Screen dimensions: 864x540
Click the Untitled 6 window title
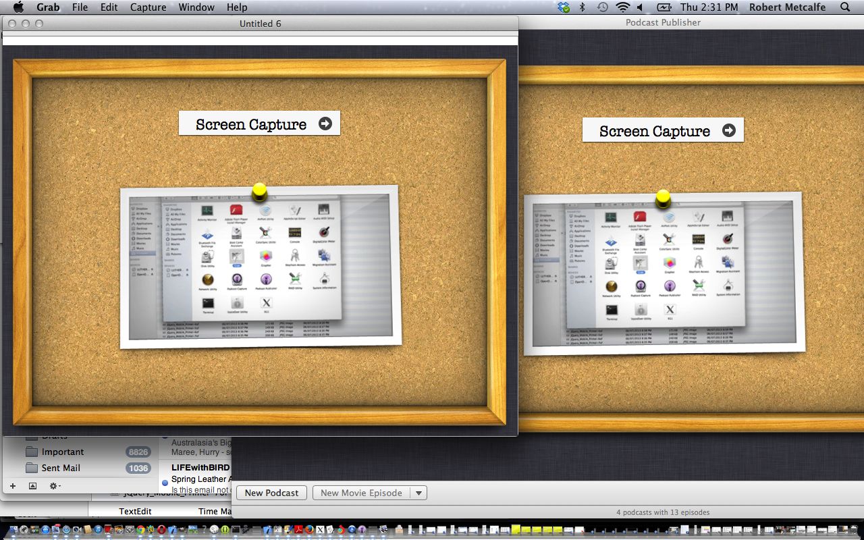point(261,24)
